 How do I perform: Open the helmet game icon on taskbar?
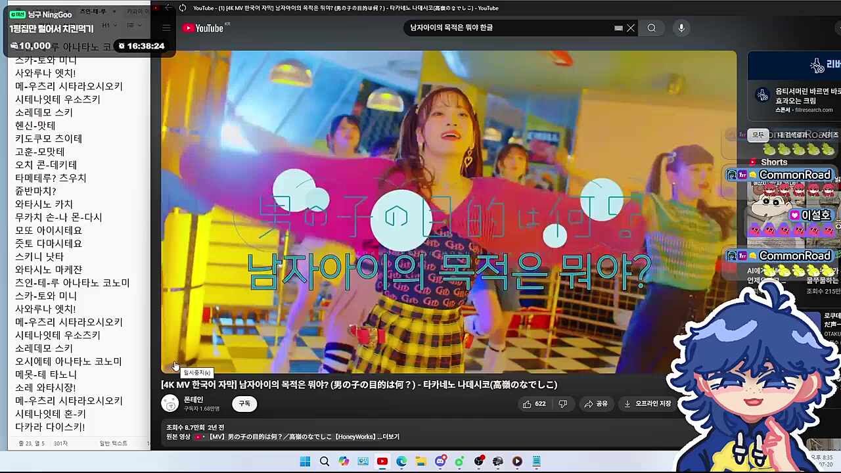point(498,461)
